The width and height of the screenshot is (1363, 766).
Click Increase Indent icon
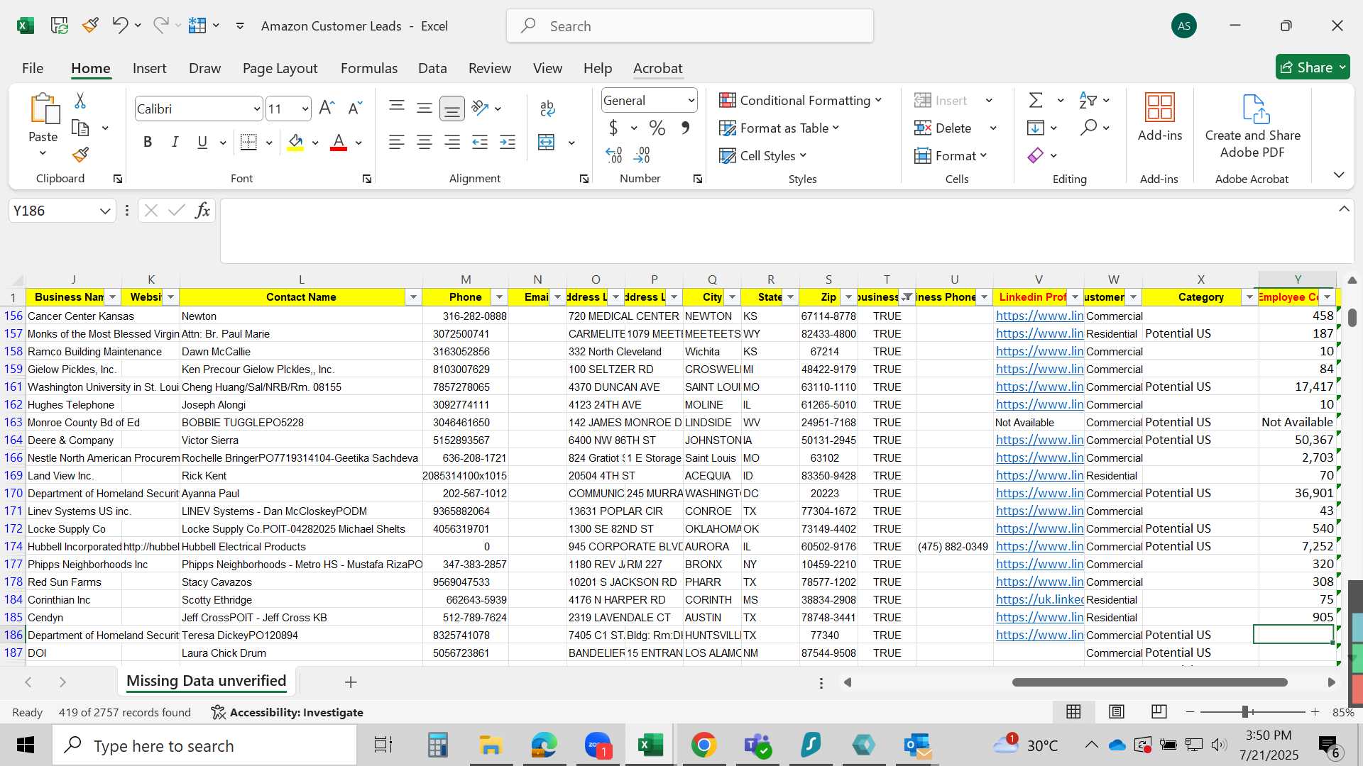[x=508, y=142]
